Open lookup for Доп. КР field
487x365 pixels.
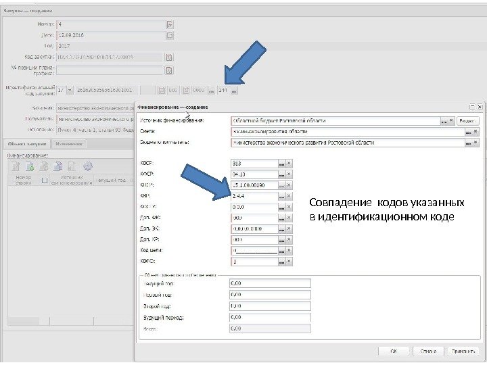click(x=281, y=240)
